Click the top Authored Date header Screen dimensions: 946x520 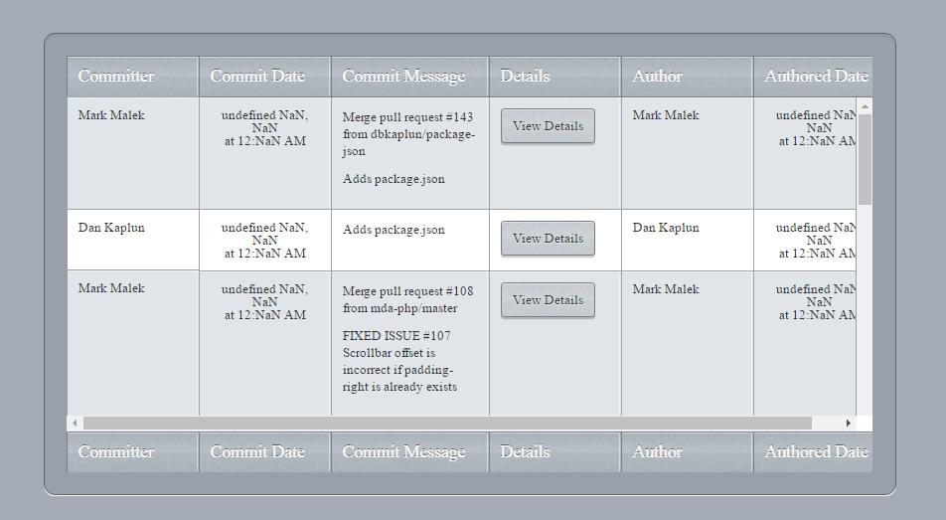[814, 77]
